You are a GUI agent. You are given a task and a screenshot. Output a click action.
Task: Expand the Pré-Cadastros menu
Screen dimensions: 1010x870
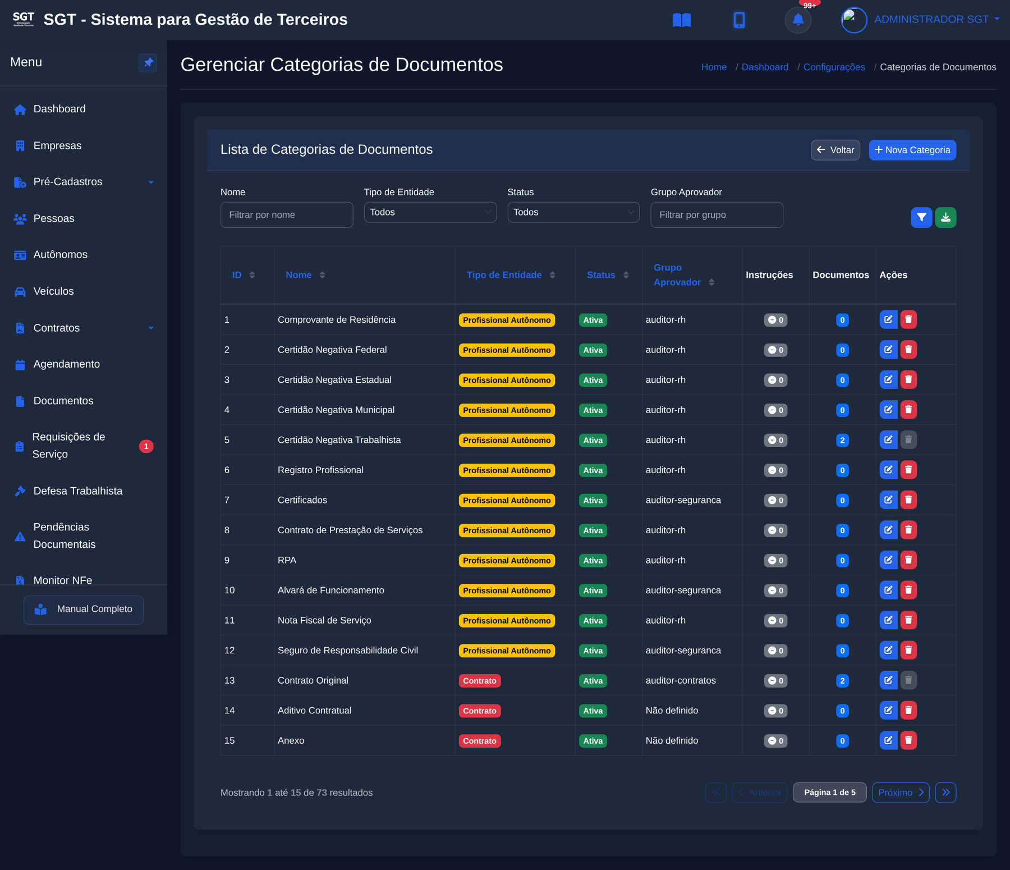pyautogui.click(x=84, y=182)
